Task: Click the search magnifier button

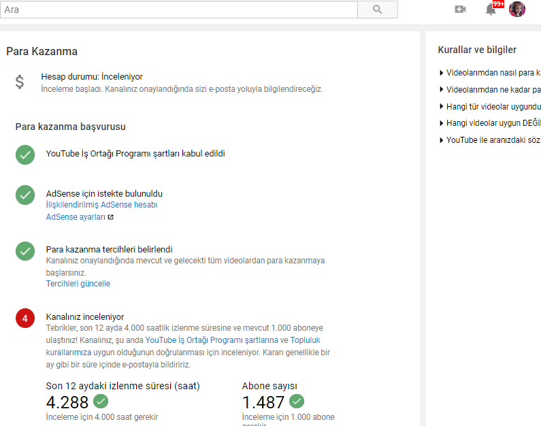Action: (378, 10)
